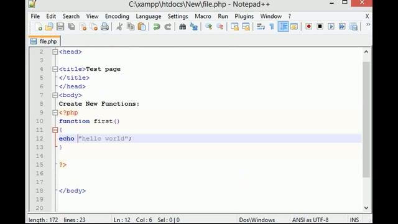
Task: Paste using the clipboard icon
Action: tap(142, 27)
